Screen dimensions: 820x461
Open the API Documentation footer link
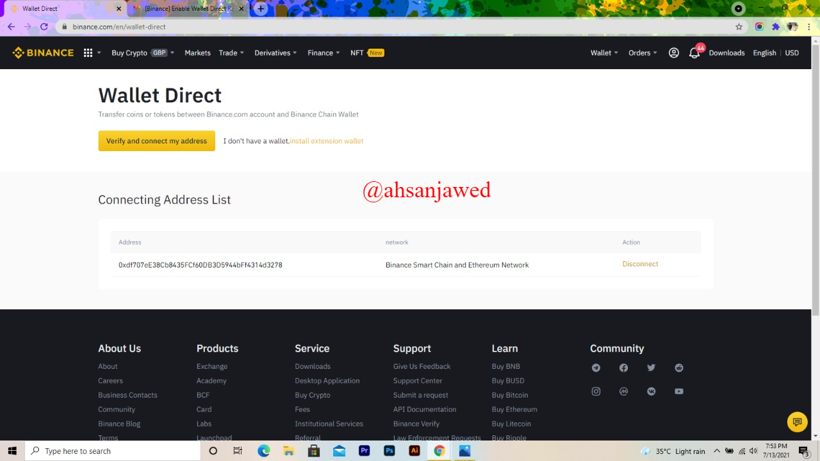pos(425,409)
